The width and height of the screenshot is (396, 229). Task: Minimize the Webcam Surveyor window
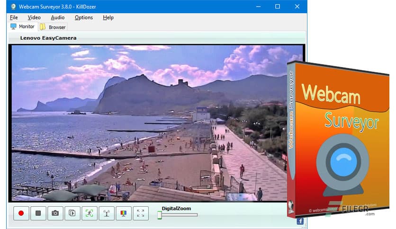click(x=258, y=7)
